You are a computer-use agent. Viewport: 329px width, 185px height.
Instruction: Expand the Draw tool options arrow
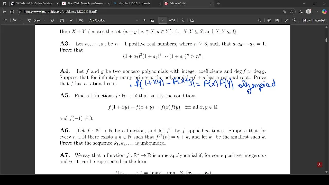coord(44,20)
